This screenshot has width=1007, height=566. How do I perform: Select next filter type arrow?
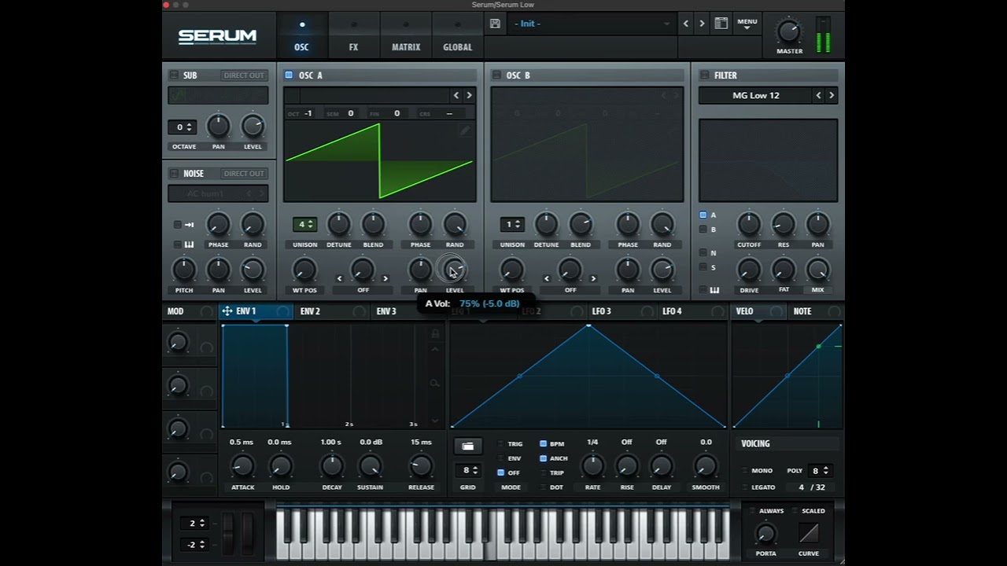832,96
